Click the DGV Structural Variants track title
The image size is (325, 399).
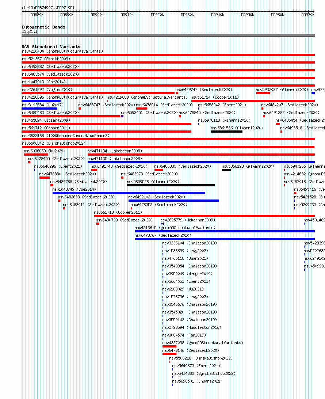[51, 47]
